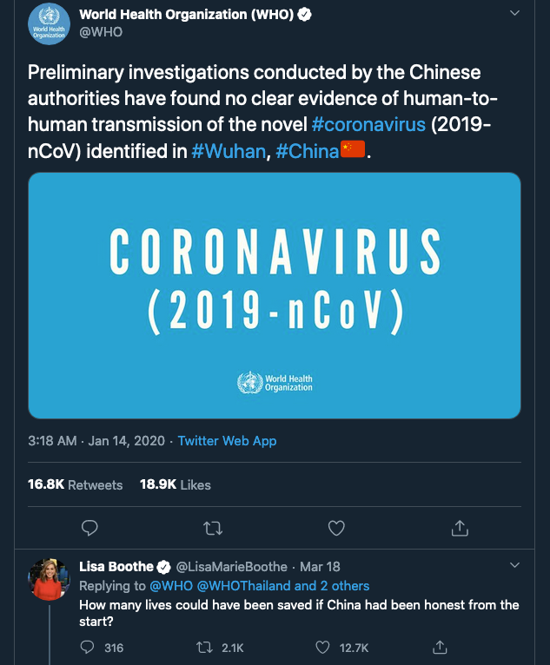Click the Twitter Web App link

point(227,441)
